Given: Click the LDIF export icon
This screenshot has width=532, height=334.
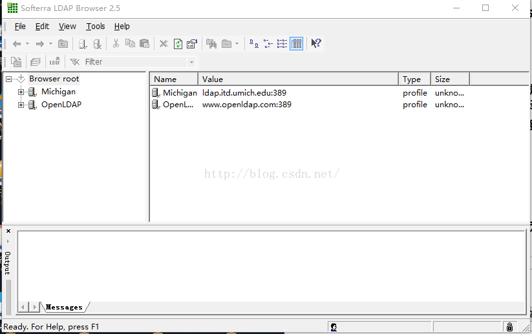Looking at the screenshot, I should [55, 61].
